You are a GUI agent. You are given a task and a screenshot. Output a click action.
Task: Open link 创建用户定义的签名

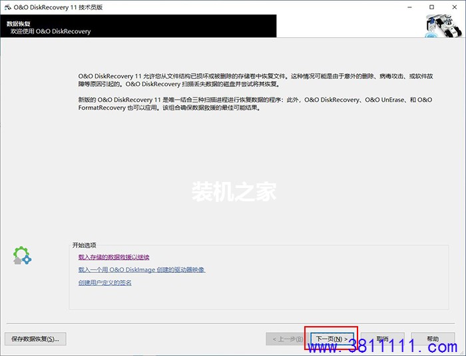point(105,283)
